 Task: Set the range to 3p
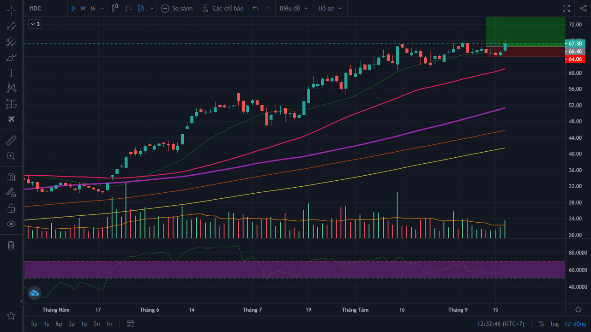[72, 324]
